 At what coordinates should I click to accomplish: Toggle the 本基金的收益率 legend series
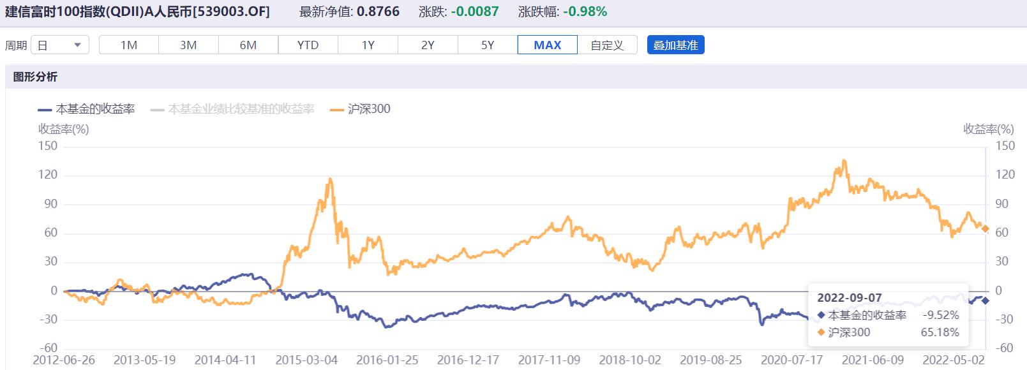(x=87, y=109)
